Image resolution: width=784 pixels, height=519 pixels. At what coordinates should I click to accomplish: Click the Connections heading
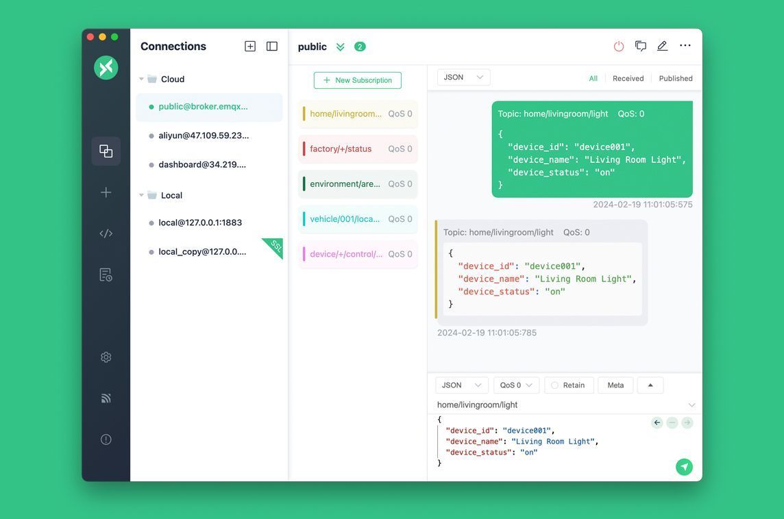click(x=173, y=47)
